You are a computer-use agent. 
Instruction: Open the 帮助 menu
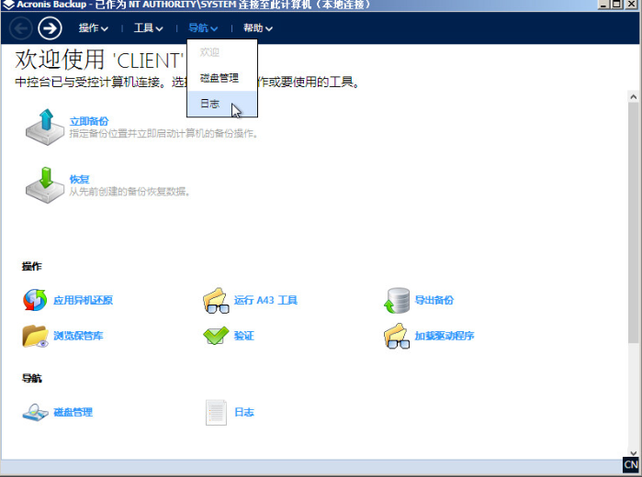point(258,28)
